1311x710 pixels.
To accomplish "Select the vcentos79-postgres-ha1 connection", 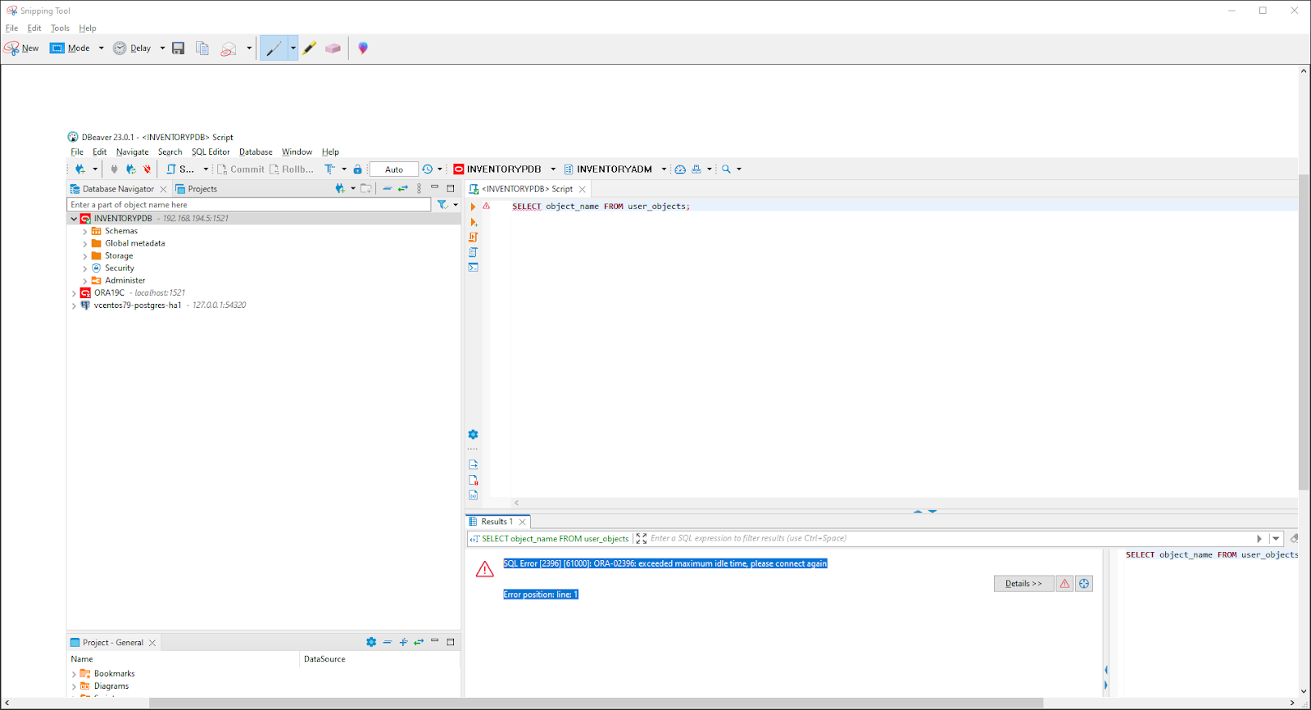I will tap(138, 305).
